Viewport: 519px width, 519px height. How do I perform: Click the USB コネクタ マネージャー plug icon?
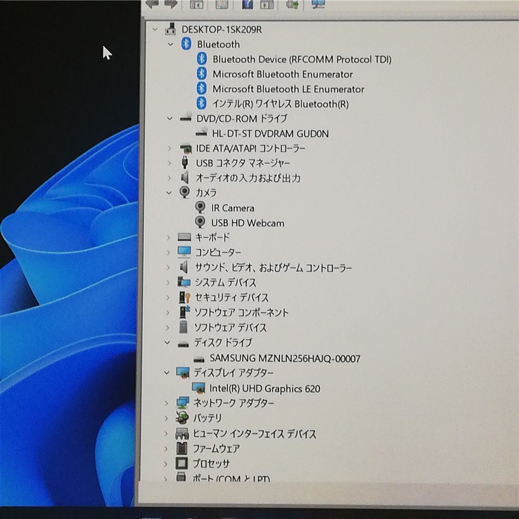click(x=185, y=162)
